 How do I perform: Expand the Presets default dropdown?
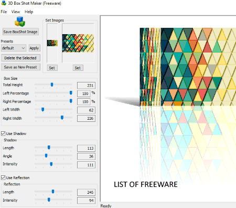tap(14, 48)
